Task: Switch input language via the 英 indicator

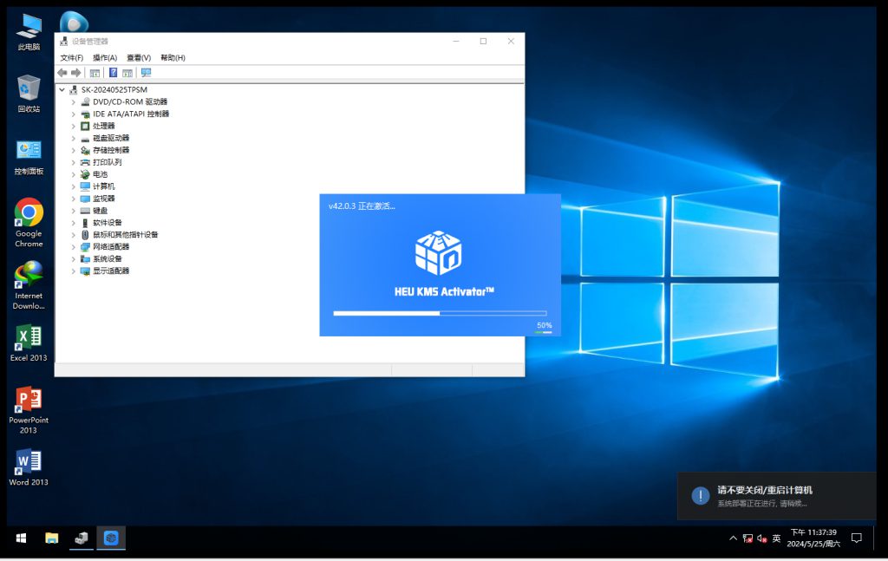Action: pyautogui.click(x=776, y=538)
